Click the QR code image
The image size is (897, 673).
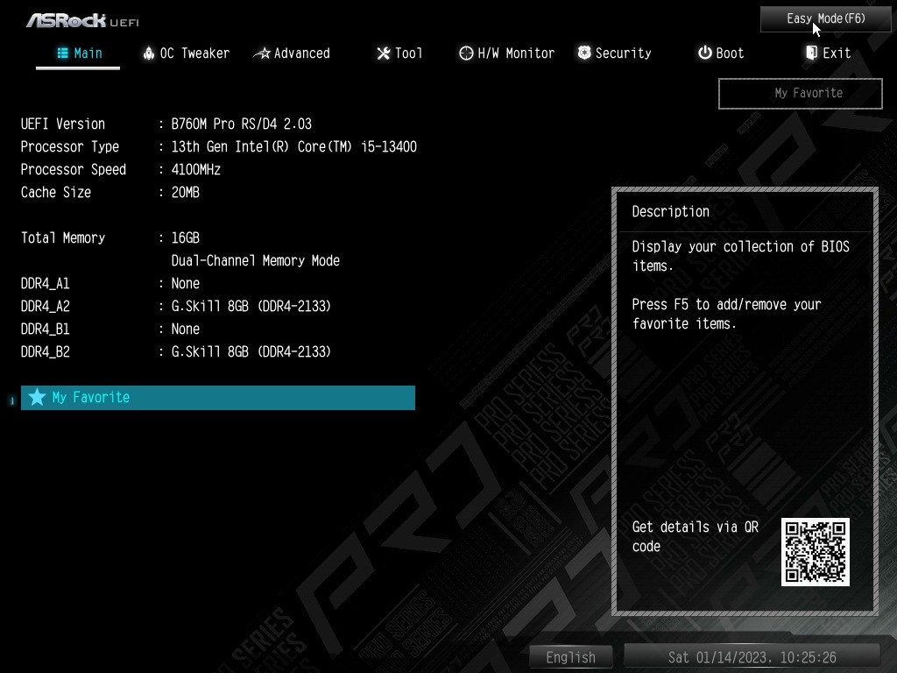(816, 552)
